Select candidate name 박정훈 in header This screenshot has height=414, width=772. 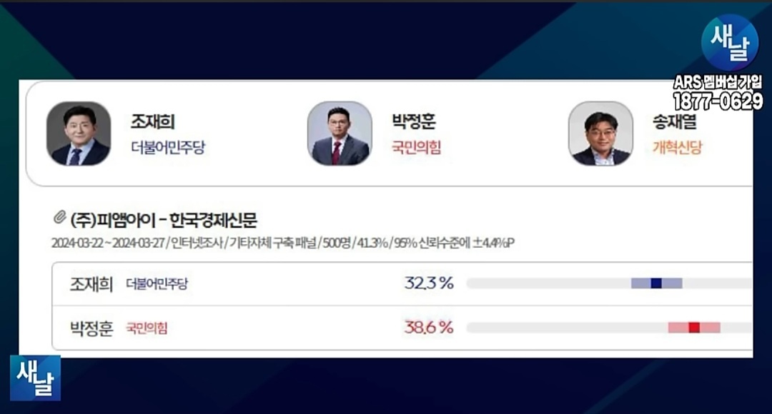point(414,122)
